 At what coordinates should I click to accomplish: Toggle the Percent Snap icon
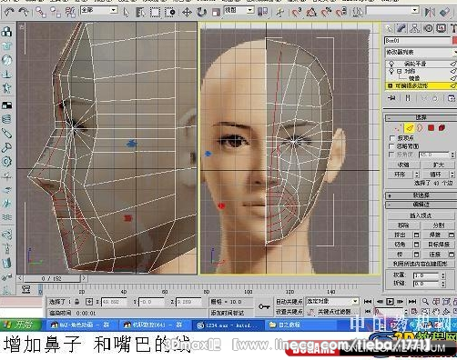327,12
